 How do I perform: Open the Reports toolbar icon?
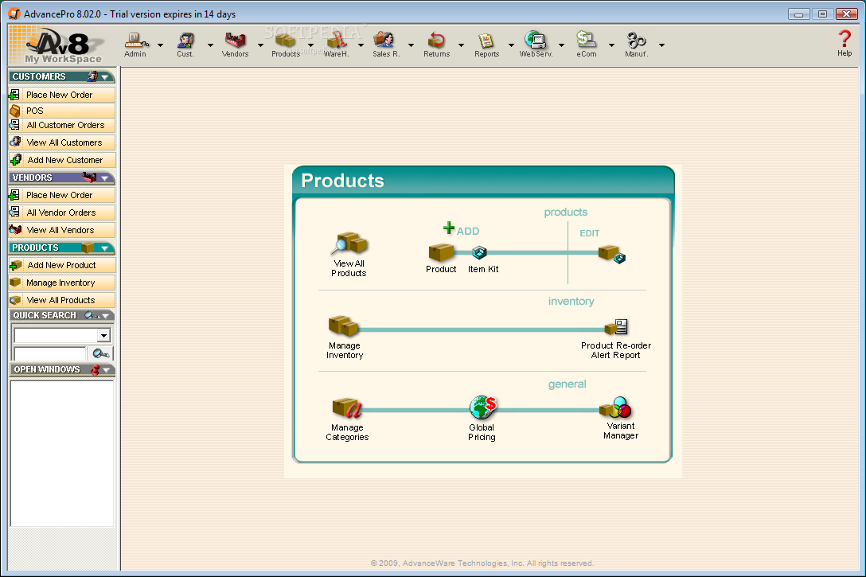click(486, 45)
